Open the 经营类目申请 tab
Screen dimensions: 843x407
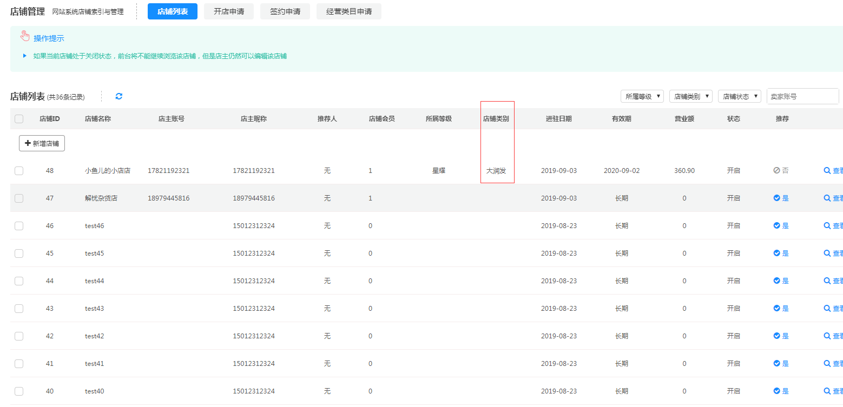349,11
